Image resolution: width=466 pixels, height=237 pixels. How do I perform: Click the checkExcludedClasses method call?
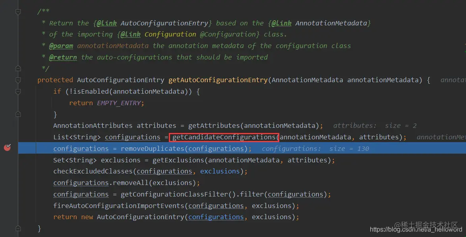(x=93, y=171)
